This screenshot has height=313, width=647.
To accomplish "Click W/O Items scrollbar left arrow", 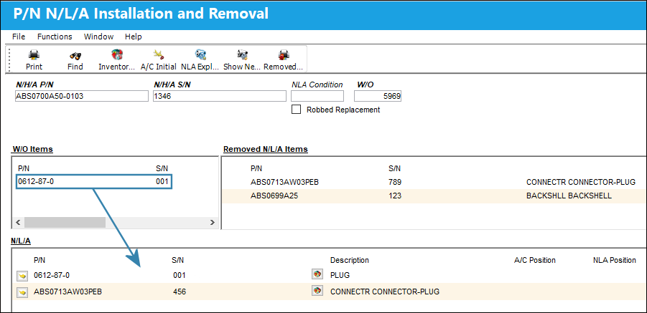I will pos(18,223).
